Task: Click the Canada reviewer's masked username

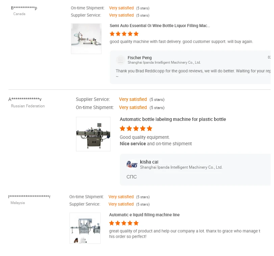Action: point(24,8)
